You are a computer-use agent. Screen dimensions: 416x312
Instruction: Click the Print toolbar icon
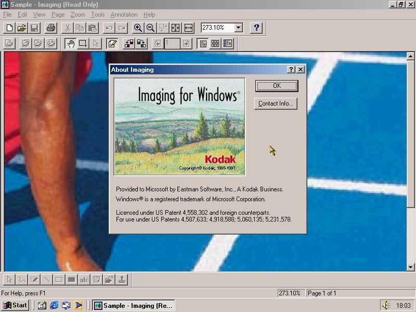[x=50, y=28]
